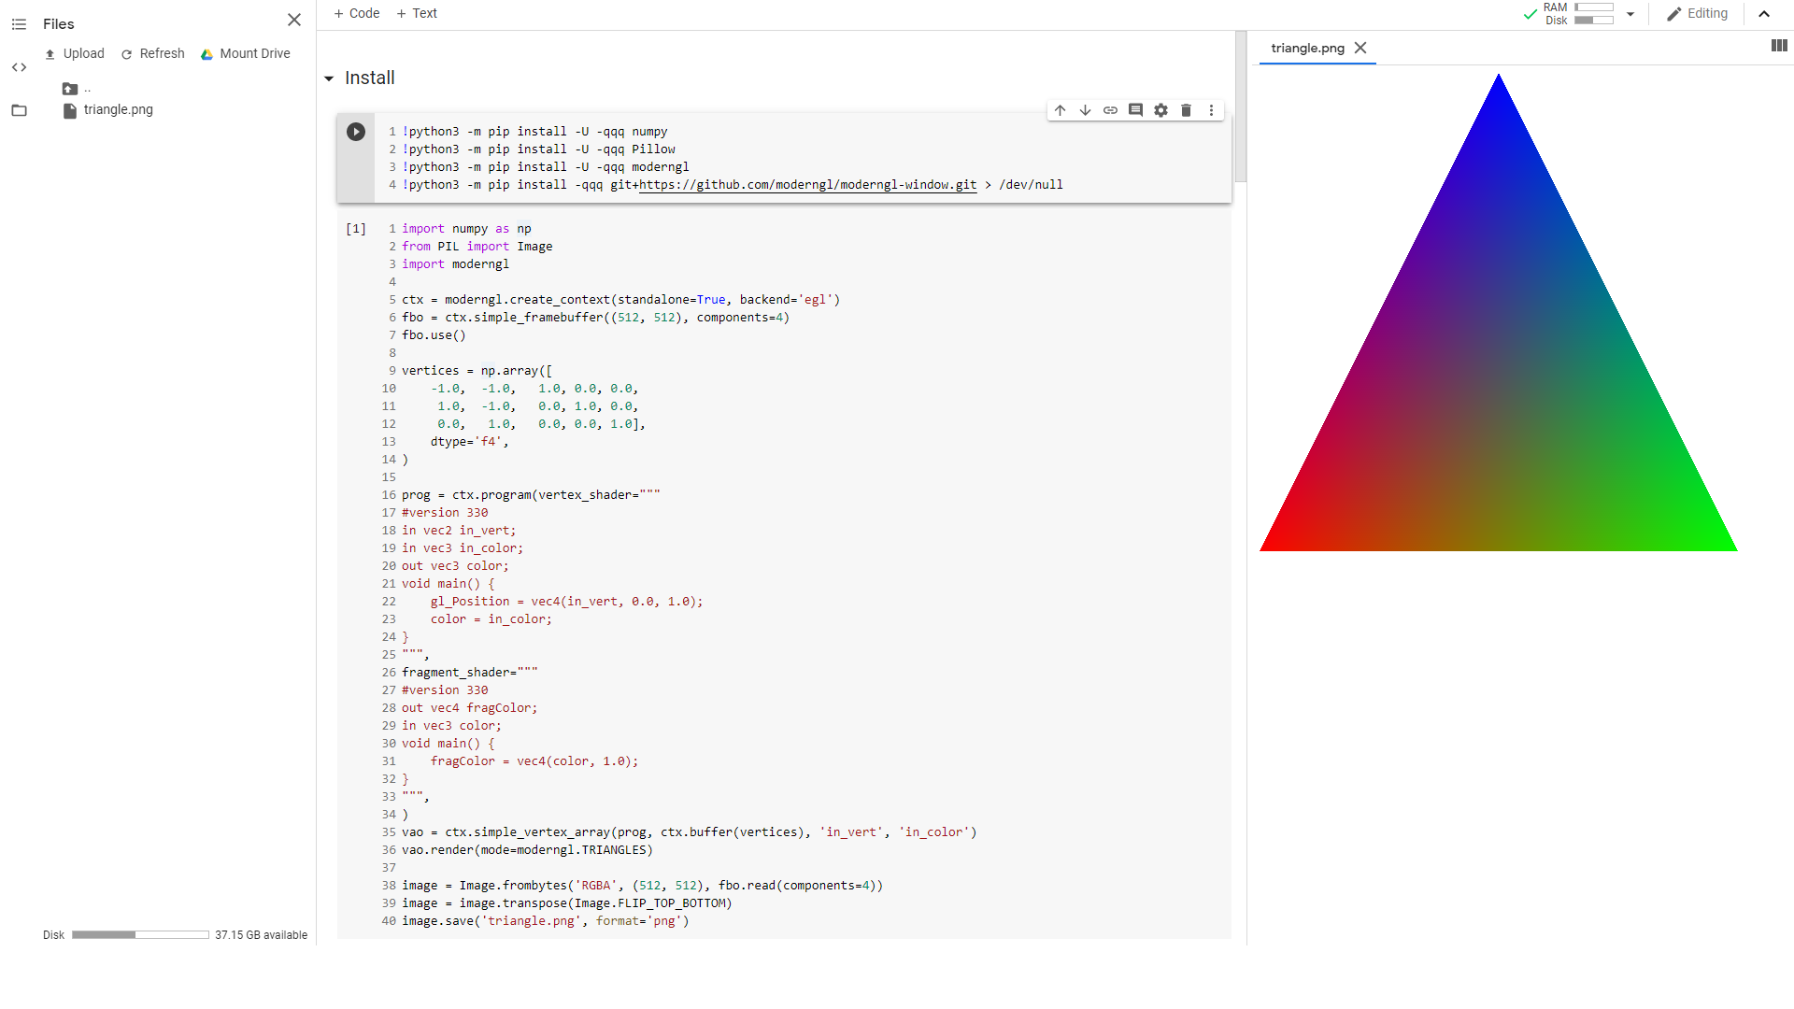The width and height of the screenshot is (1794, 1009).
Task: Click the Disk usage bar indicator
Action: click(140, 934)
